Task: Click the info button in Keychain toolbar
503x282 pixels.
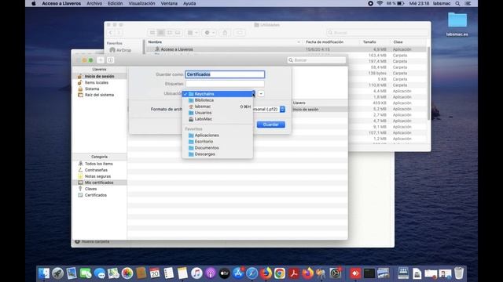Action: coord(110,60)
